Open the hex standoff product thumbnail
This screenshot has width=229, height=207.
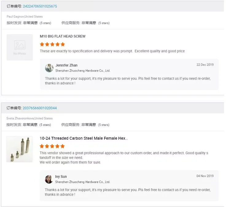19,149
